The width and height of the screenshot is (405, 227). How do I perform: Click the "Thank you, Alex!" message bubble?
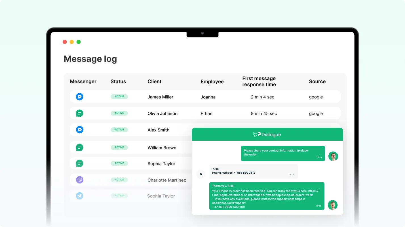coord(267,196)
